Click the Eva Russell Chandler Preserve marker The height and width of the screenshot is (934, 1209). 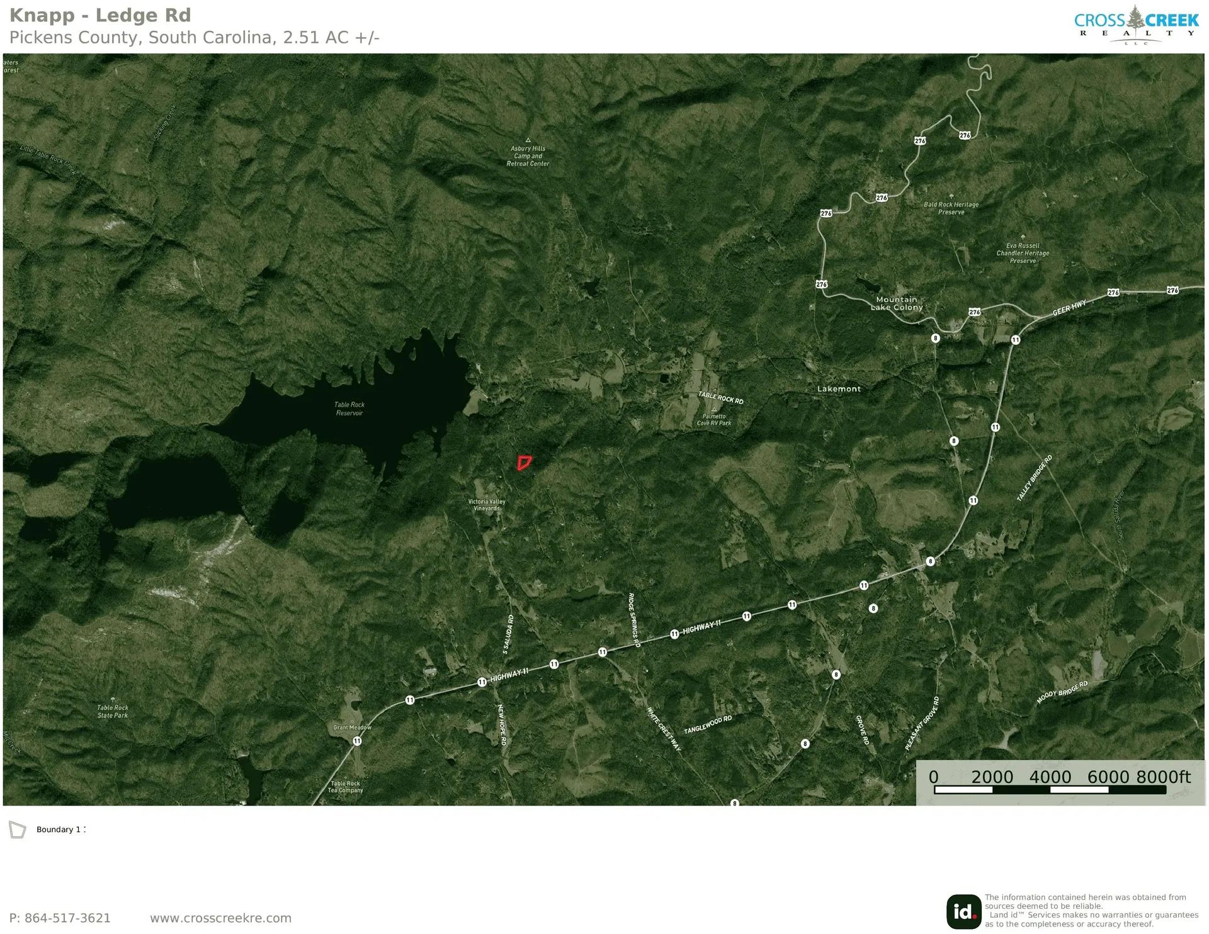(1022, 238)
